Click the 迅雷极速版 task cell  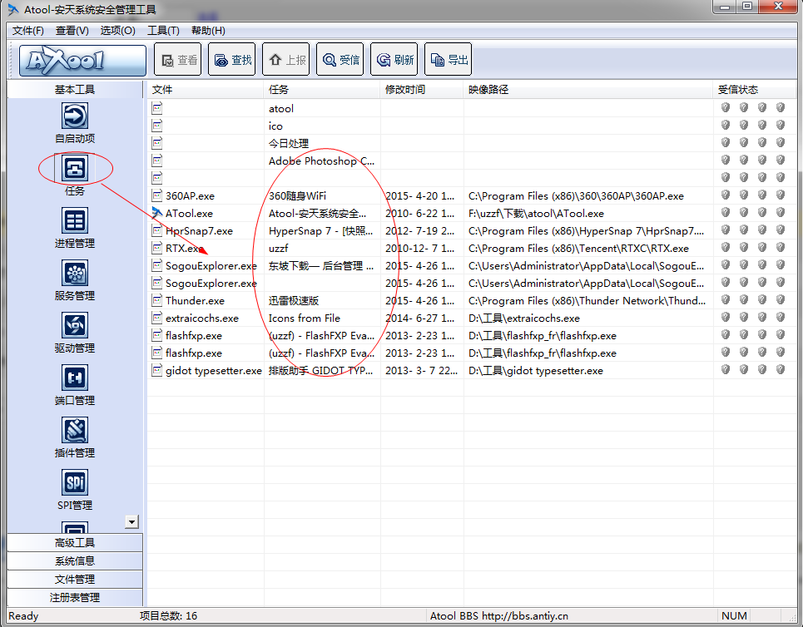coord(294,300)
